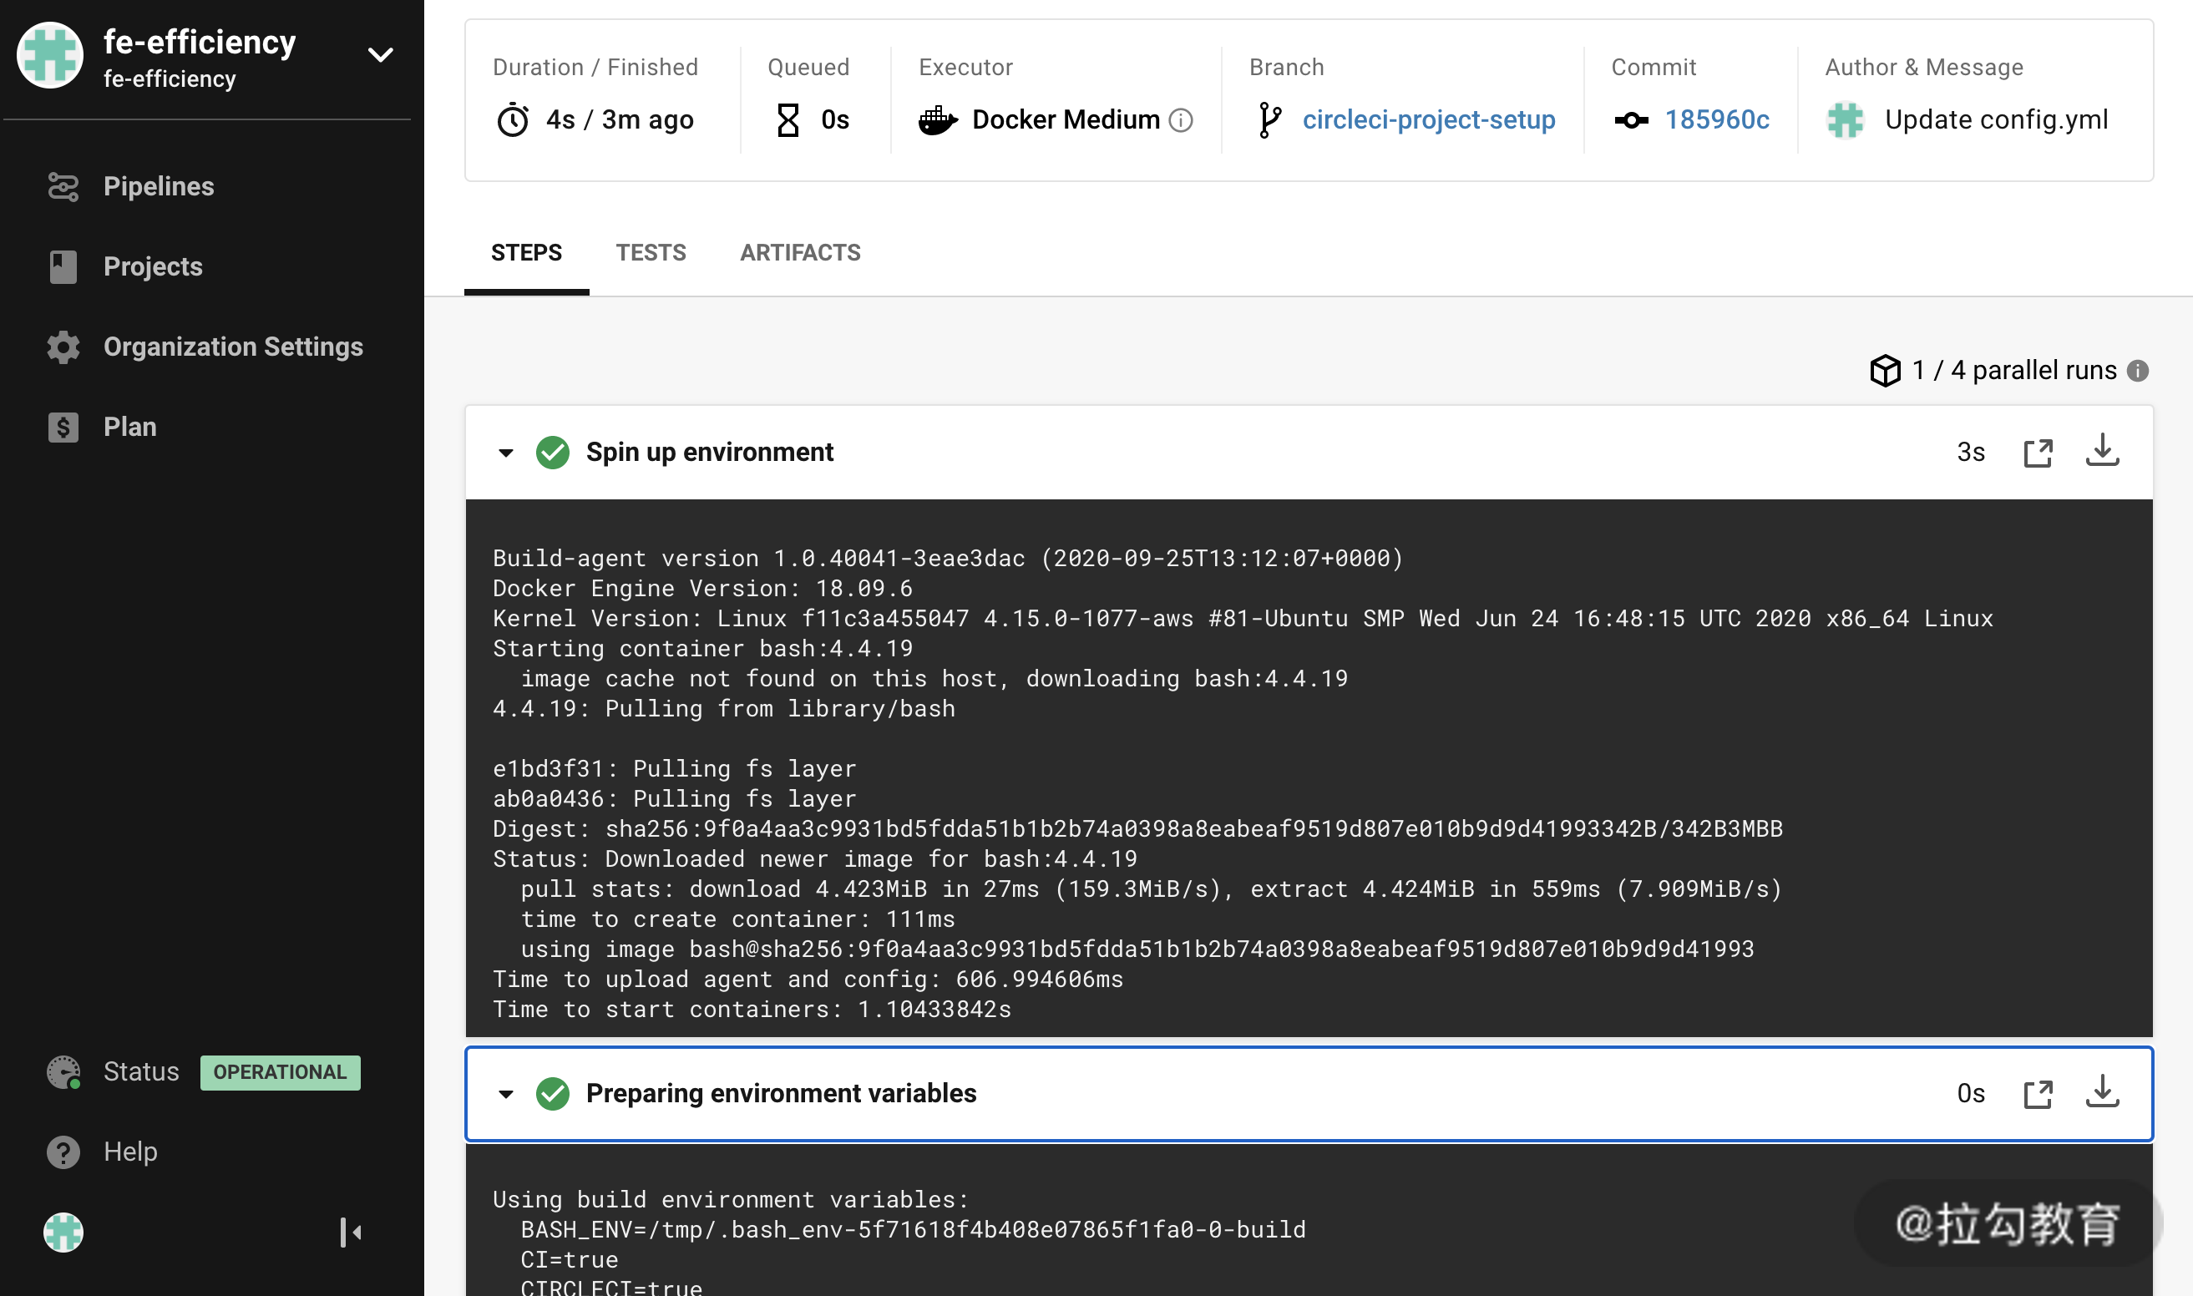The width and height of the screenshot is (2193, 1296).
Task: Open Pipelines in the sidebar
Action: 157,186
